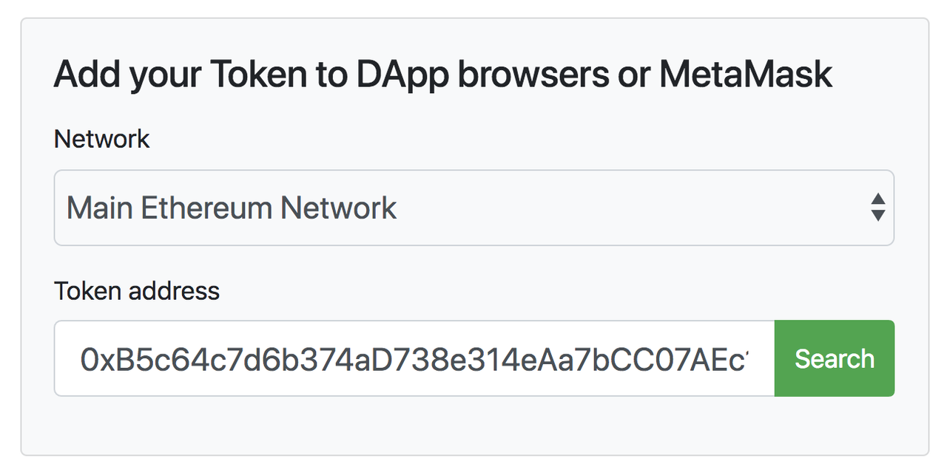Click the Search button
Screen dimensions: 947x472
pyautogui.click(x=835, y=358)
